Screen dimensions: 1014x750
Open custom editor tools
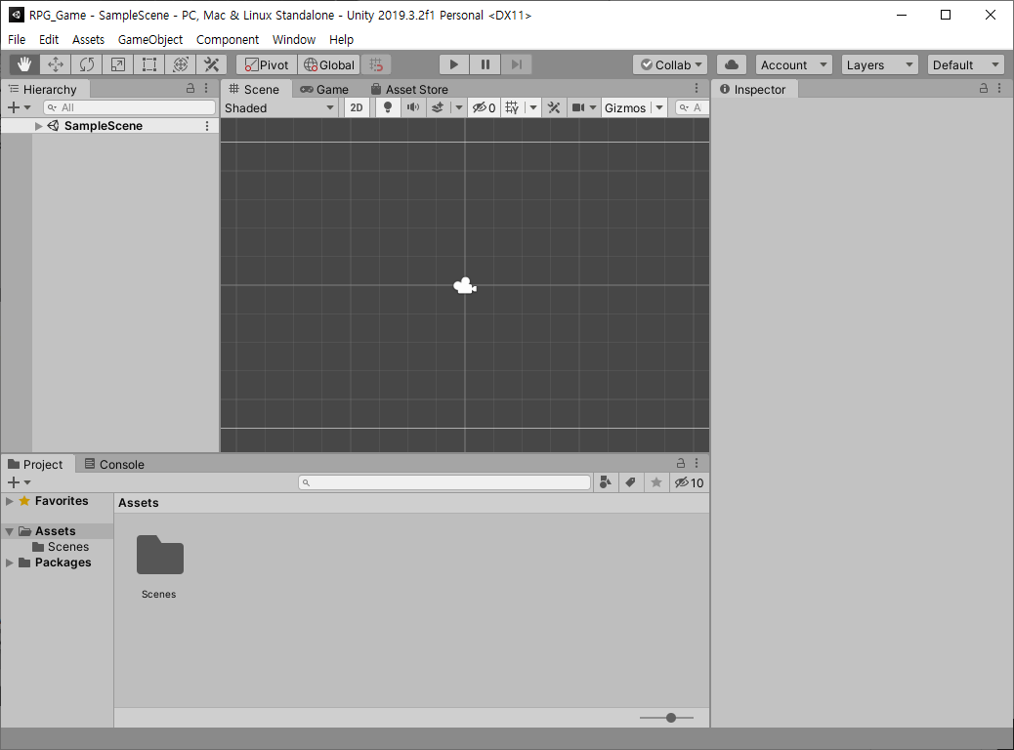coord(211,64)
